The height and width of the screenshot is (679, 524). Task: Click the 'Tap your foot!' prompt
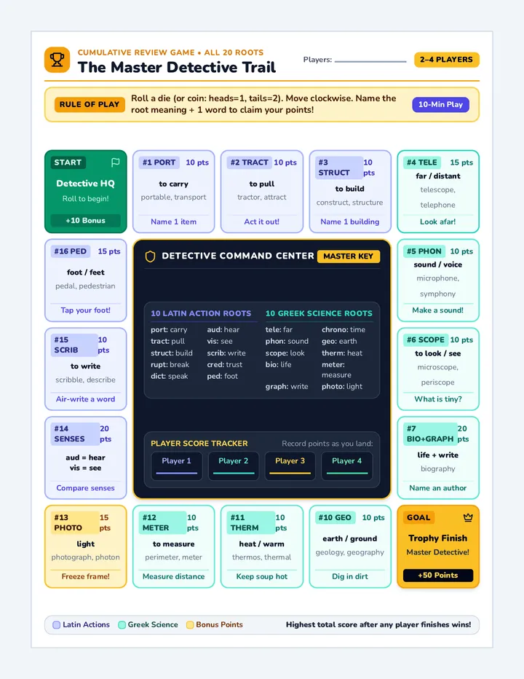[86, 310]
